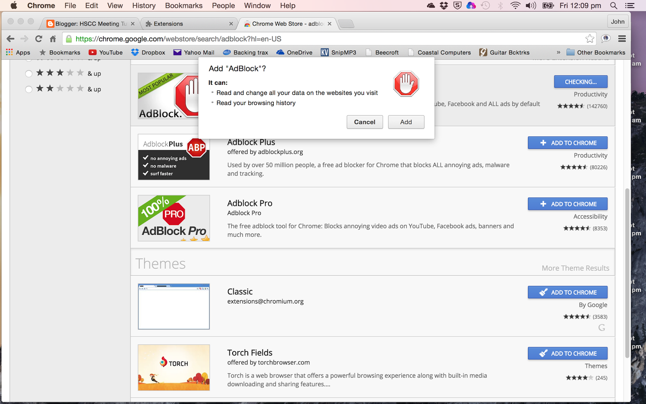This screenshot has height=404, width=646.
Task: Click the CHECKING... button for AdBlock
Action: click(581, 82)
